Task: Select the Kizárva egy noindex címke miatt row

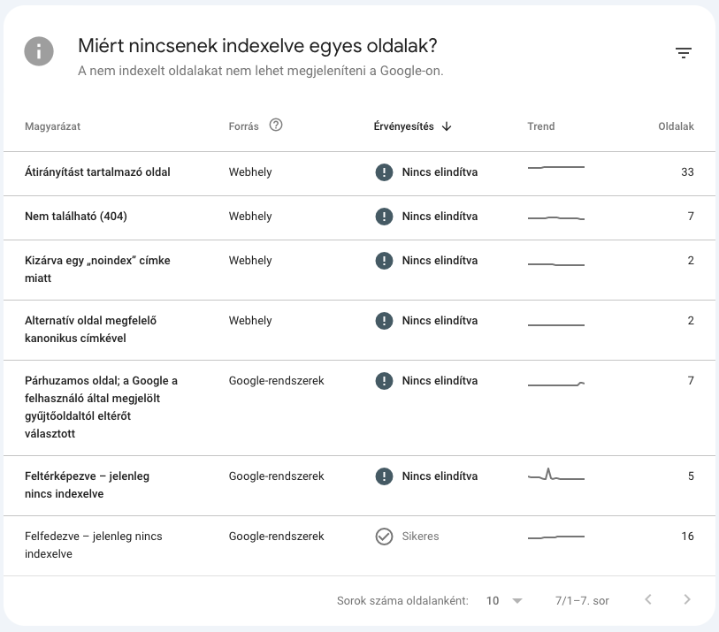Action: tap(97, 270)
